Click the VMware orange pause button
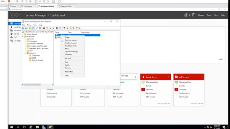 tap(9, 1)
